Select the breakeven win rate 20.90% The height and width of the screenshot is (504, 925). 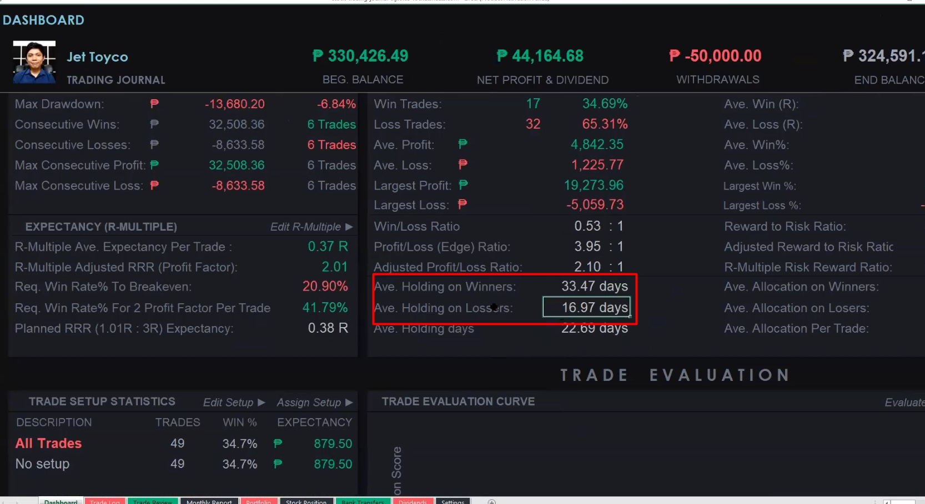[325, 286]
